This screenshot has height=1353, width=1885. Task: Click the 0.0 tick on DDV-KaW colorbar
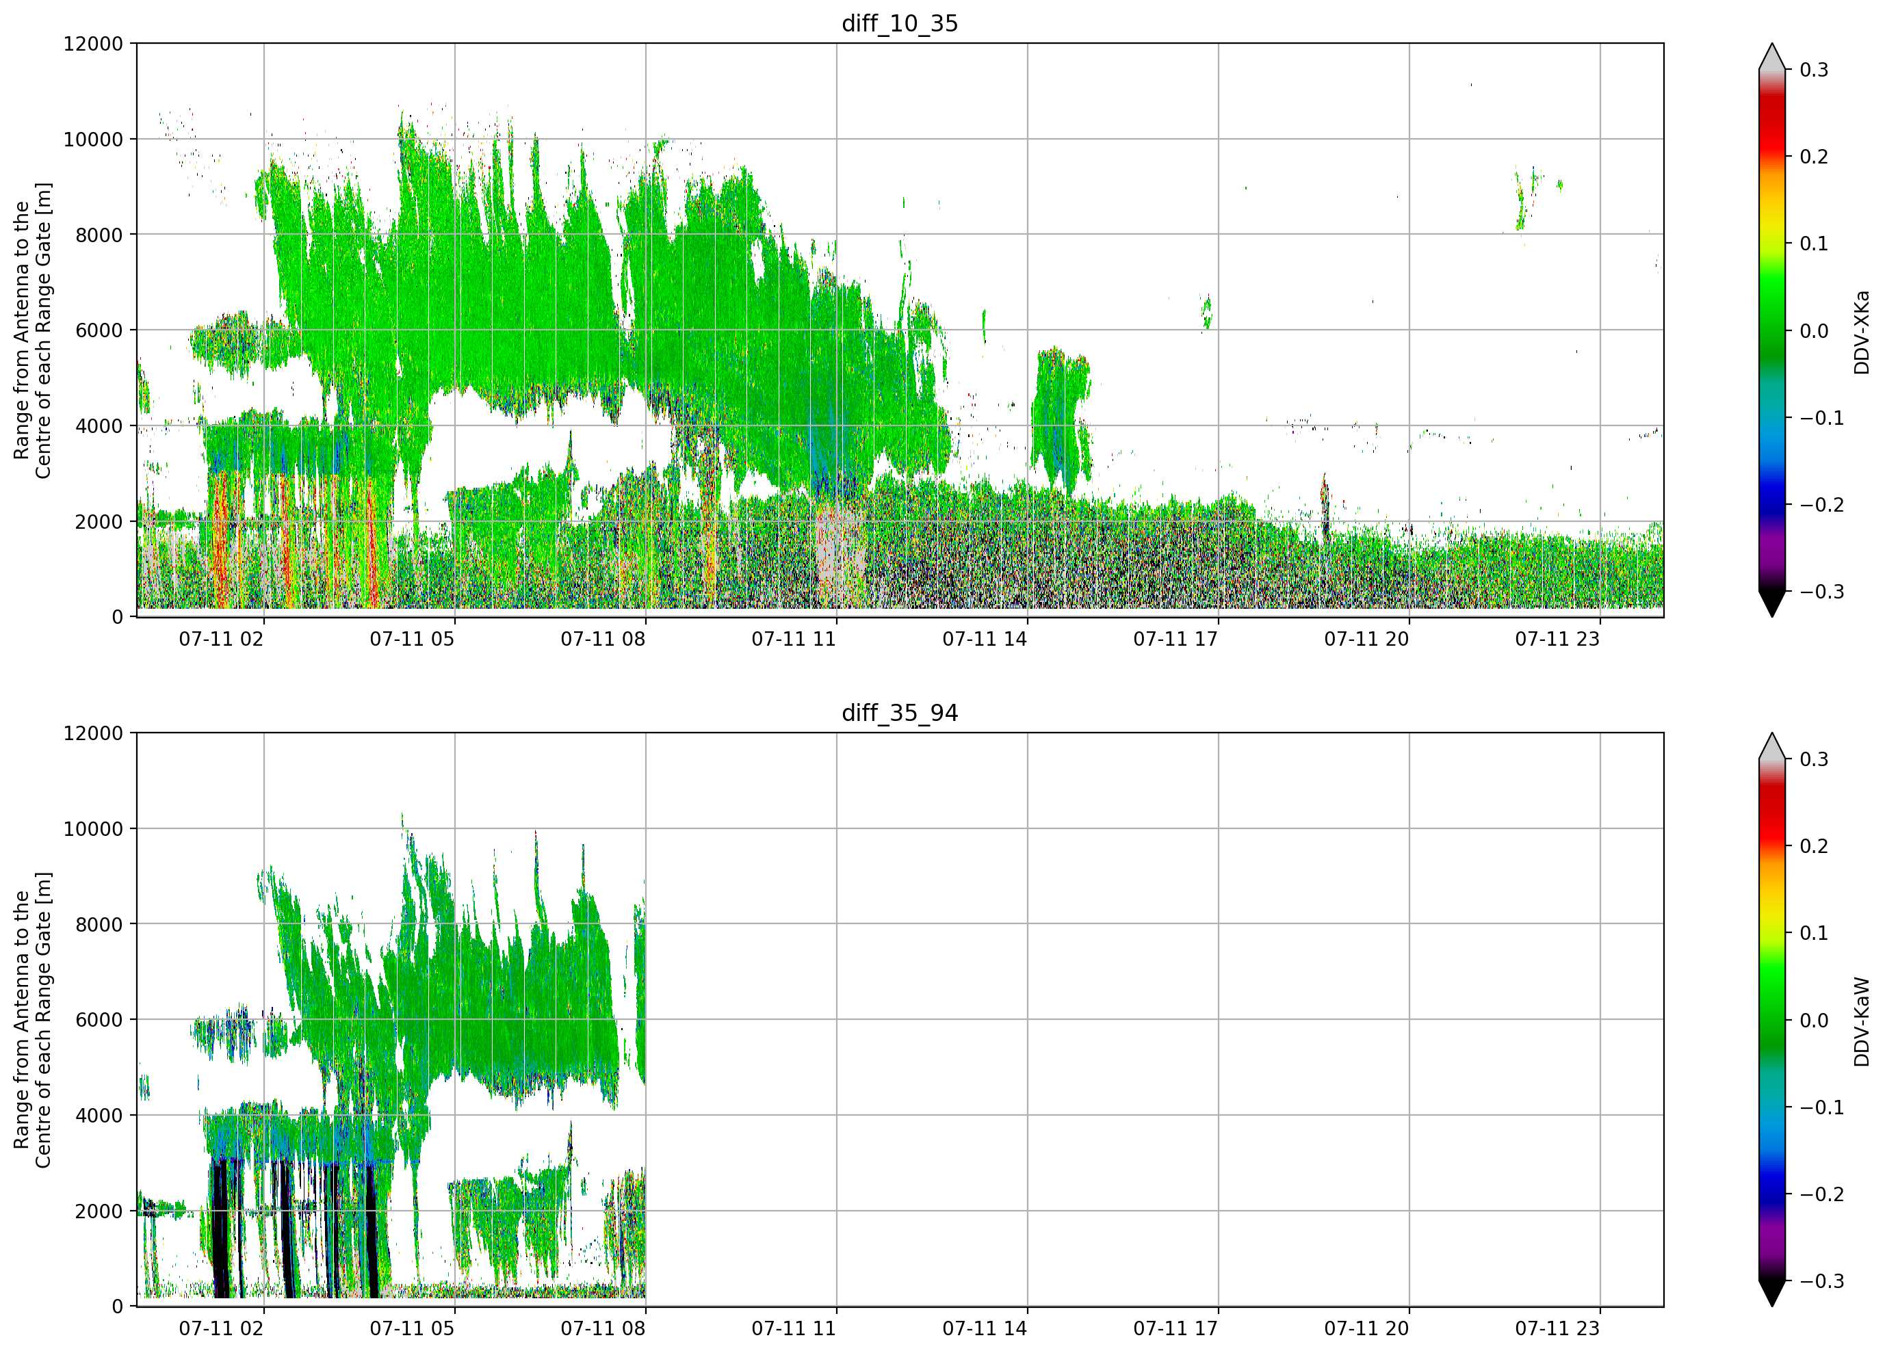coord(1815,1021)
